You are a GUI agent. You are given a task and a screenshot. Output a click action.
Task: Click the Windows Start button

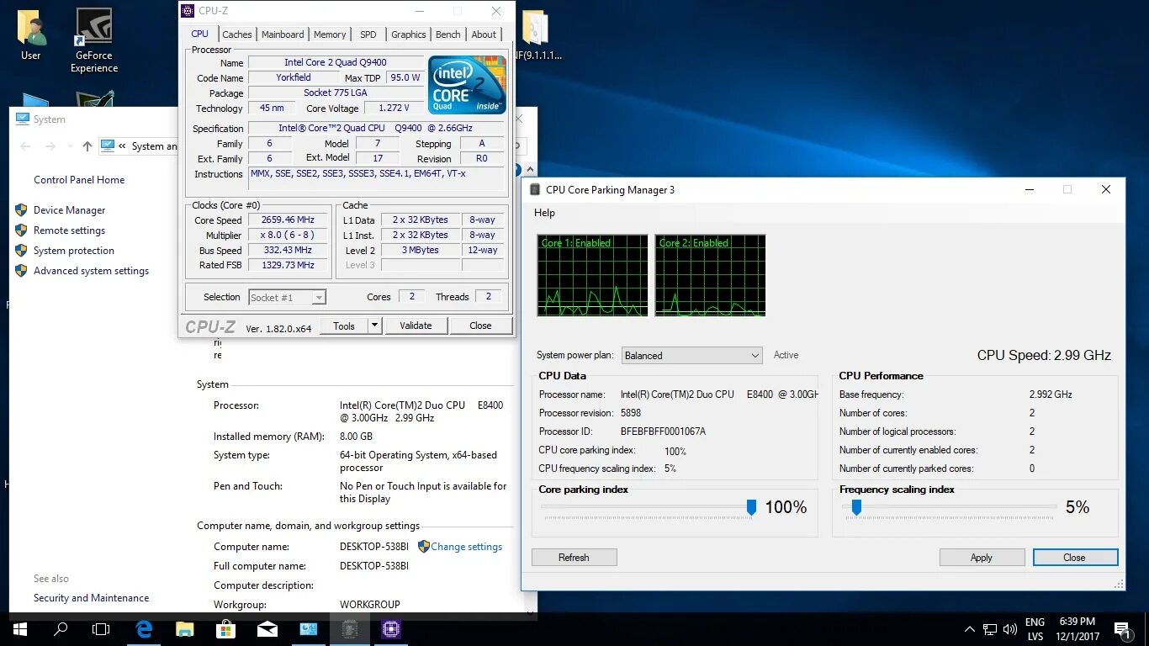[x=20, y=628]
